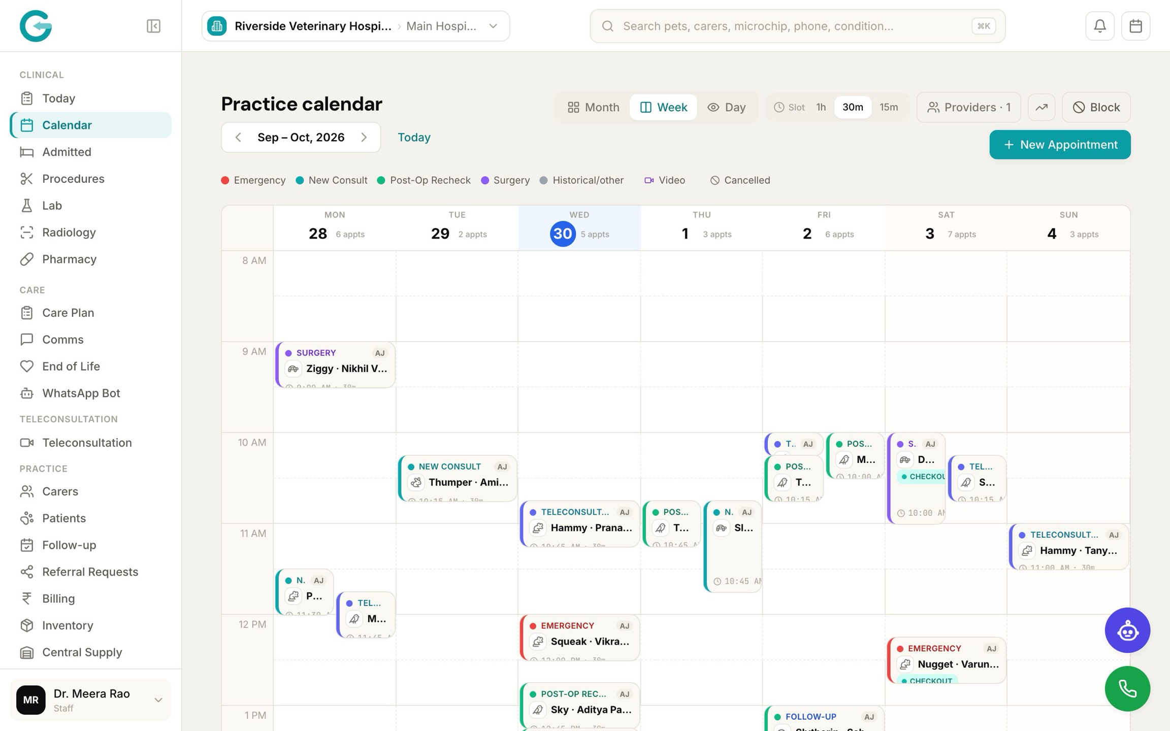Open Ziggy surgery appointment

tap(335, 365)
